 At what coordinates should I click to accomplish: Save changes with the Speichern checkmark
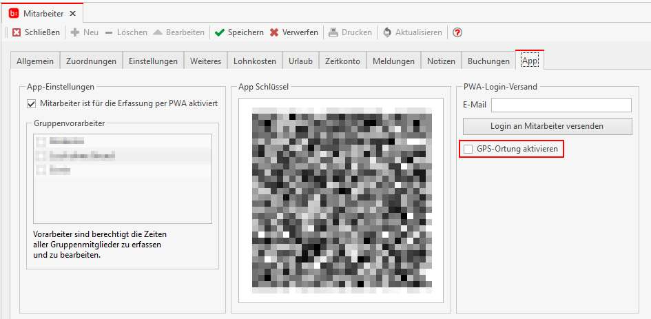pos(220,32)
